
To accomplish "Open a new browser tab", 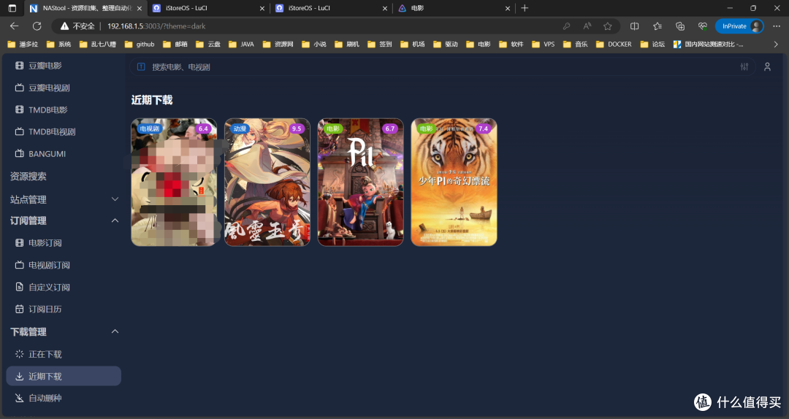I will pos(525,8).
